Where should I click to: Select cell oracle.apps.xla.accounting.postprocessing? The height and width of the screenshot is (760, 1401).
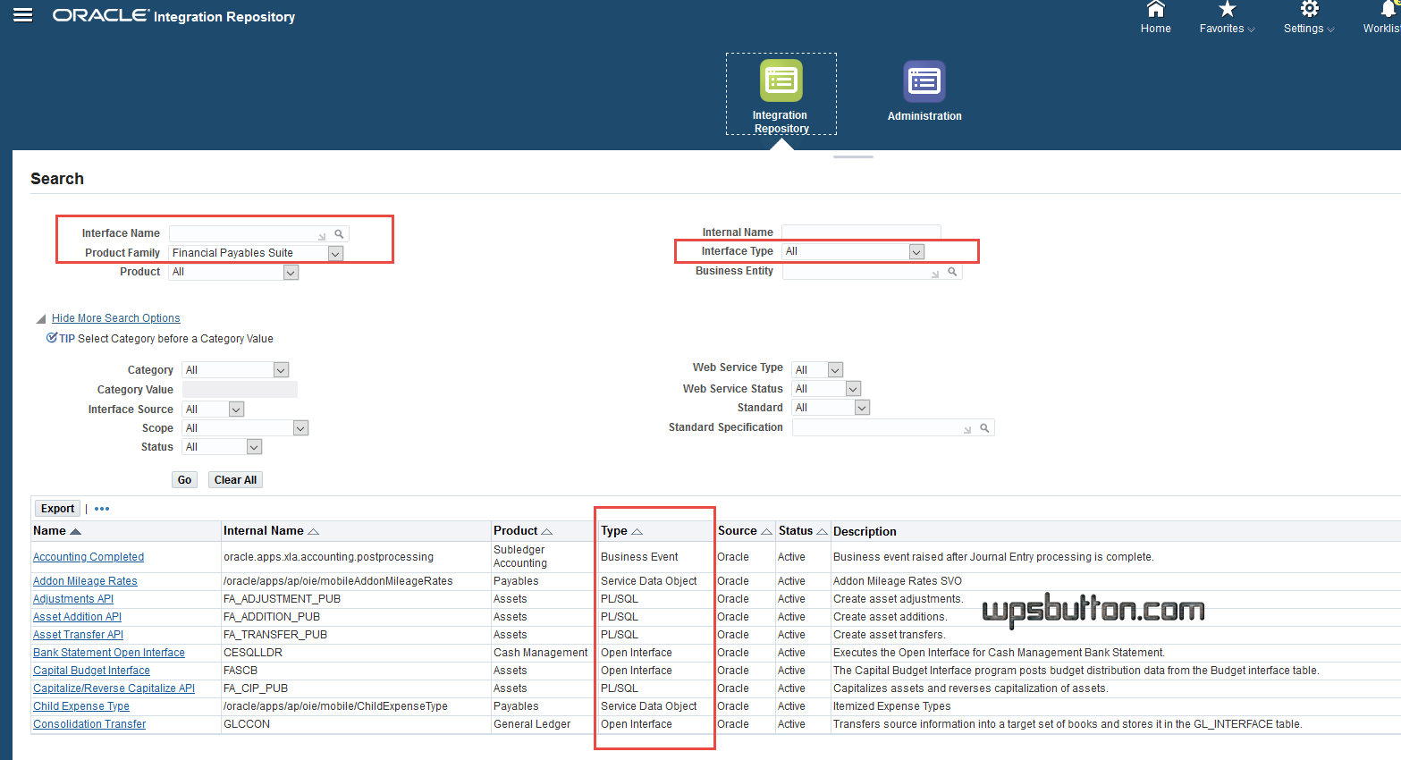point(328,557)
